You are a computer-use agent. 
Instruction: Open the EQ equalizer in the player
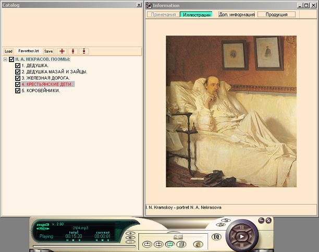pos(217,236)
